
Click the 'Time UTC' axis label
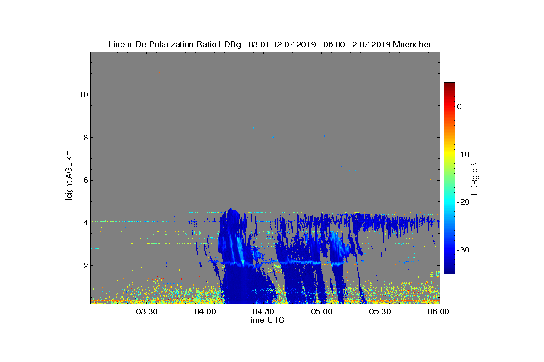265,320
